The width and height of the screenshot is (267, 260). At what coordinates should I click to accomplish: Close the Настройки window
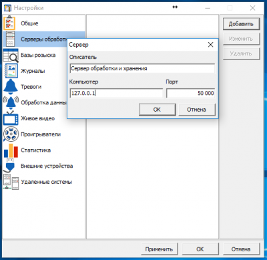(x=252, y=8)
